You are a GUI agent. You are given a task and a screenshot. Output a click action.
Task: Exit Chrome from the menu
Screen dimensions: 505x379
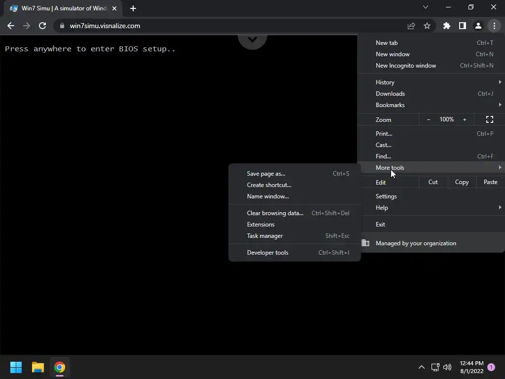click(431, 225)
